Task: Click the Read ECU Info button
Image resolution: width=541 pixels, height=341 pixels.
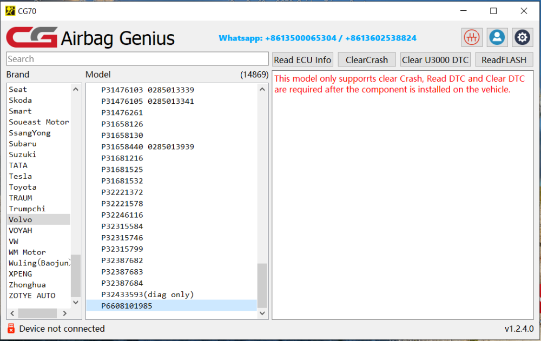Action: (302, 59)
